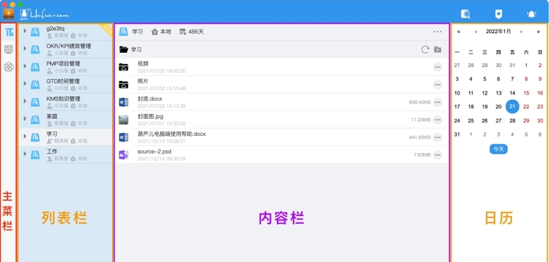Viewport: 549px width, 262px height.
Task: Select the monitor icon in main menu
Action: point(9,49)
